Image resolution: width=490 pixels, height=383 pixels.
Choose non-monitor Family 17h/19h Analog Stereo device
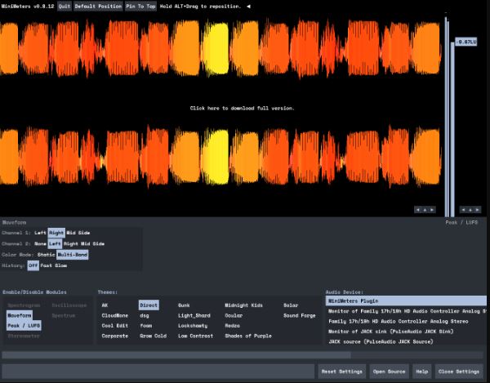point(406,322)
